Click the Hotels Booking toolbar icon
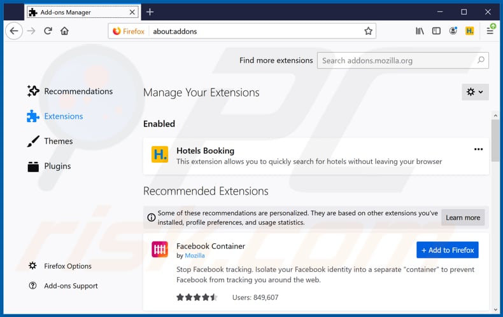 (x=470, y=31)
